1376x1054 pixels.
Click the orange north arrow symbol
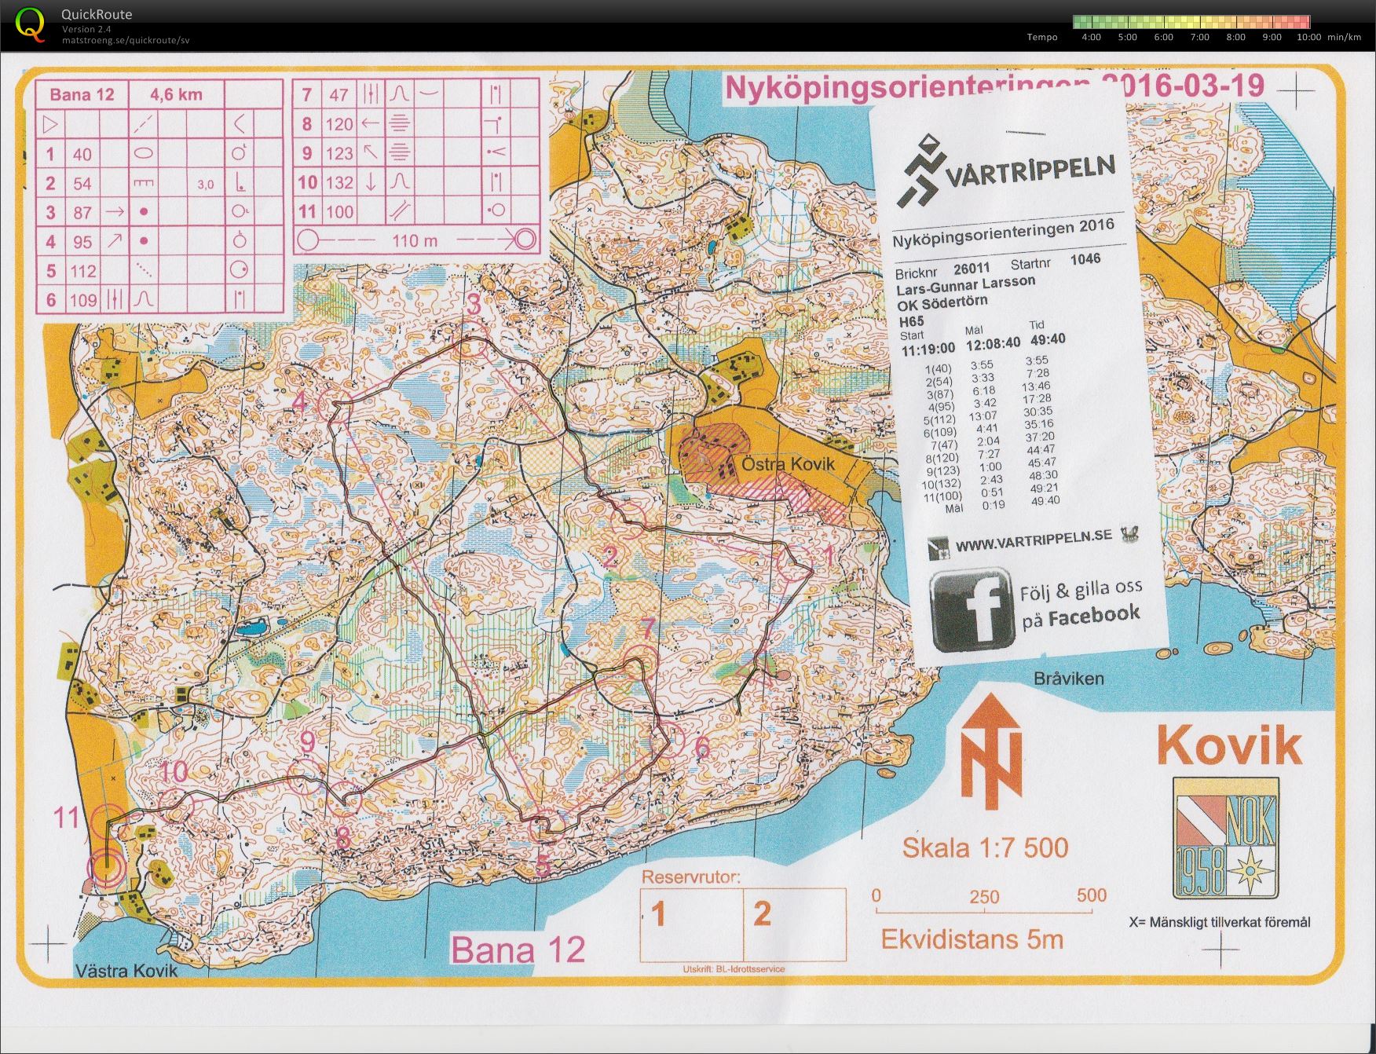coord(992,750)
